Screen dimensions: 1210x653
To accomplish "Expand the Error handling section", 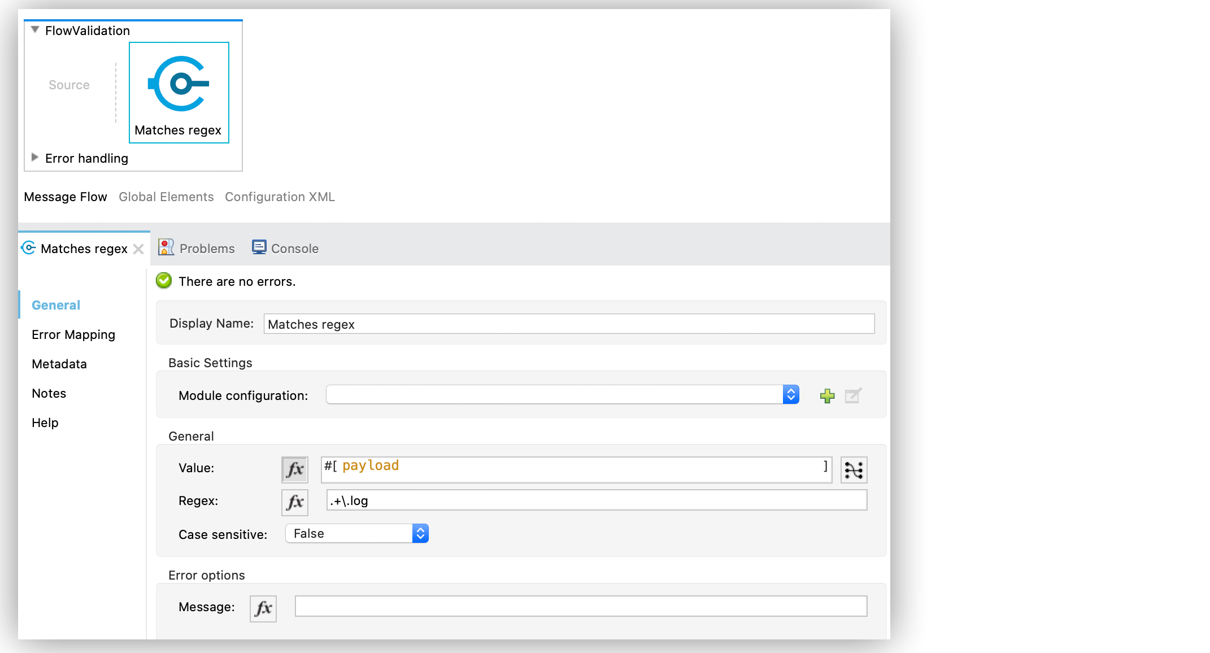I will pos(34,158).
